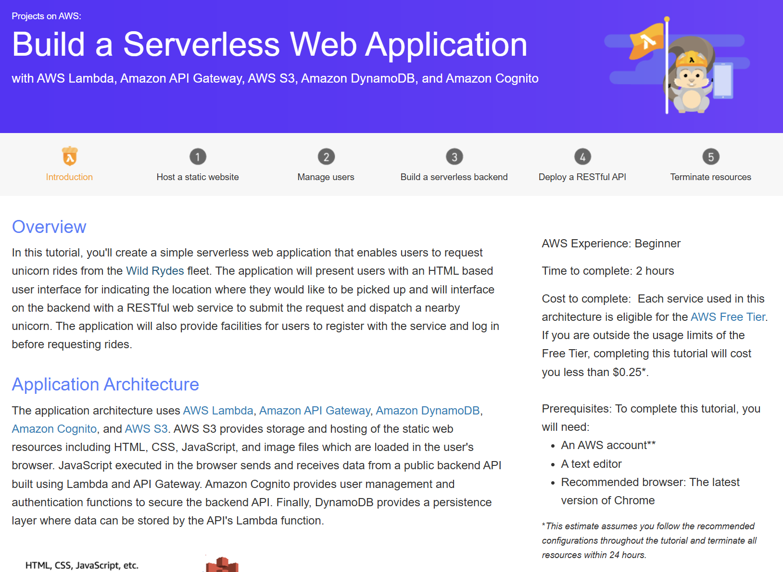Click the step 5 circle icon
The height and width of the screenshot is (572, 783).
coord(711,157)
